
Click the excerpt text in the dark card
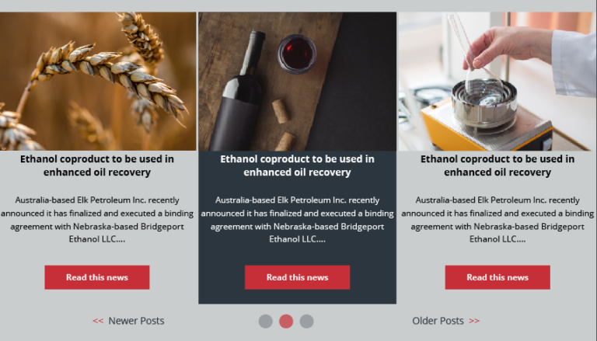coord(298,220)
